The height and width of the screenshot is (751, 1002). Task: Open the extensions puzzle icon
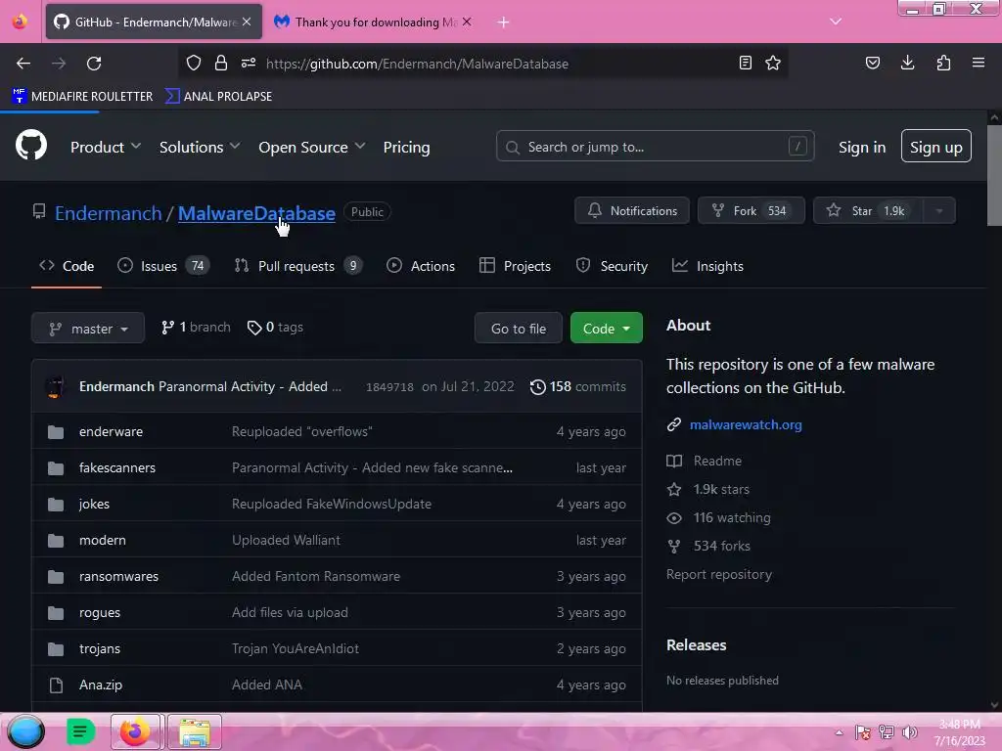pyautogui.click(x=943, y=64)
